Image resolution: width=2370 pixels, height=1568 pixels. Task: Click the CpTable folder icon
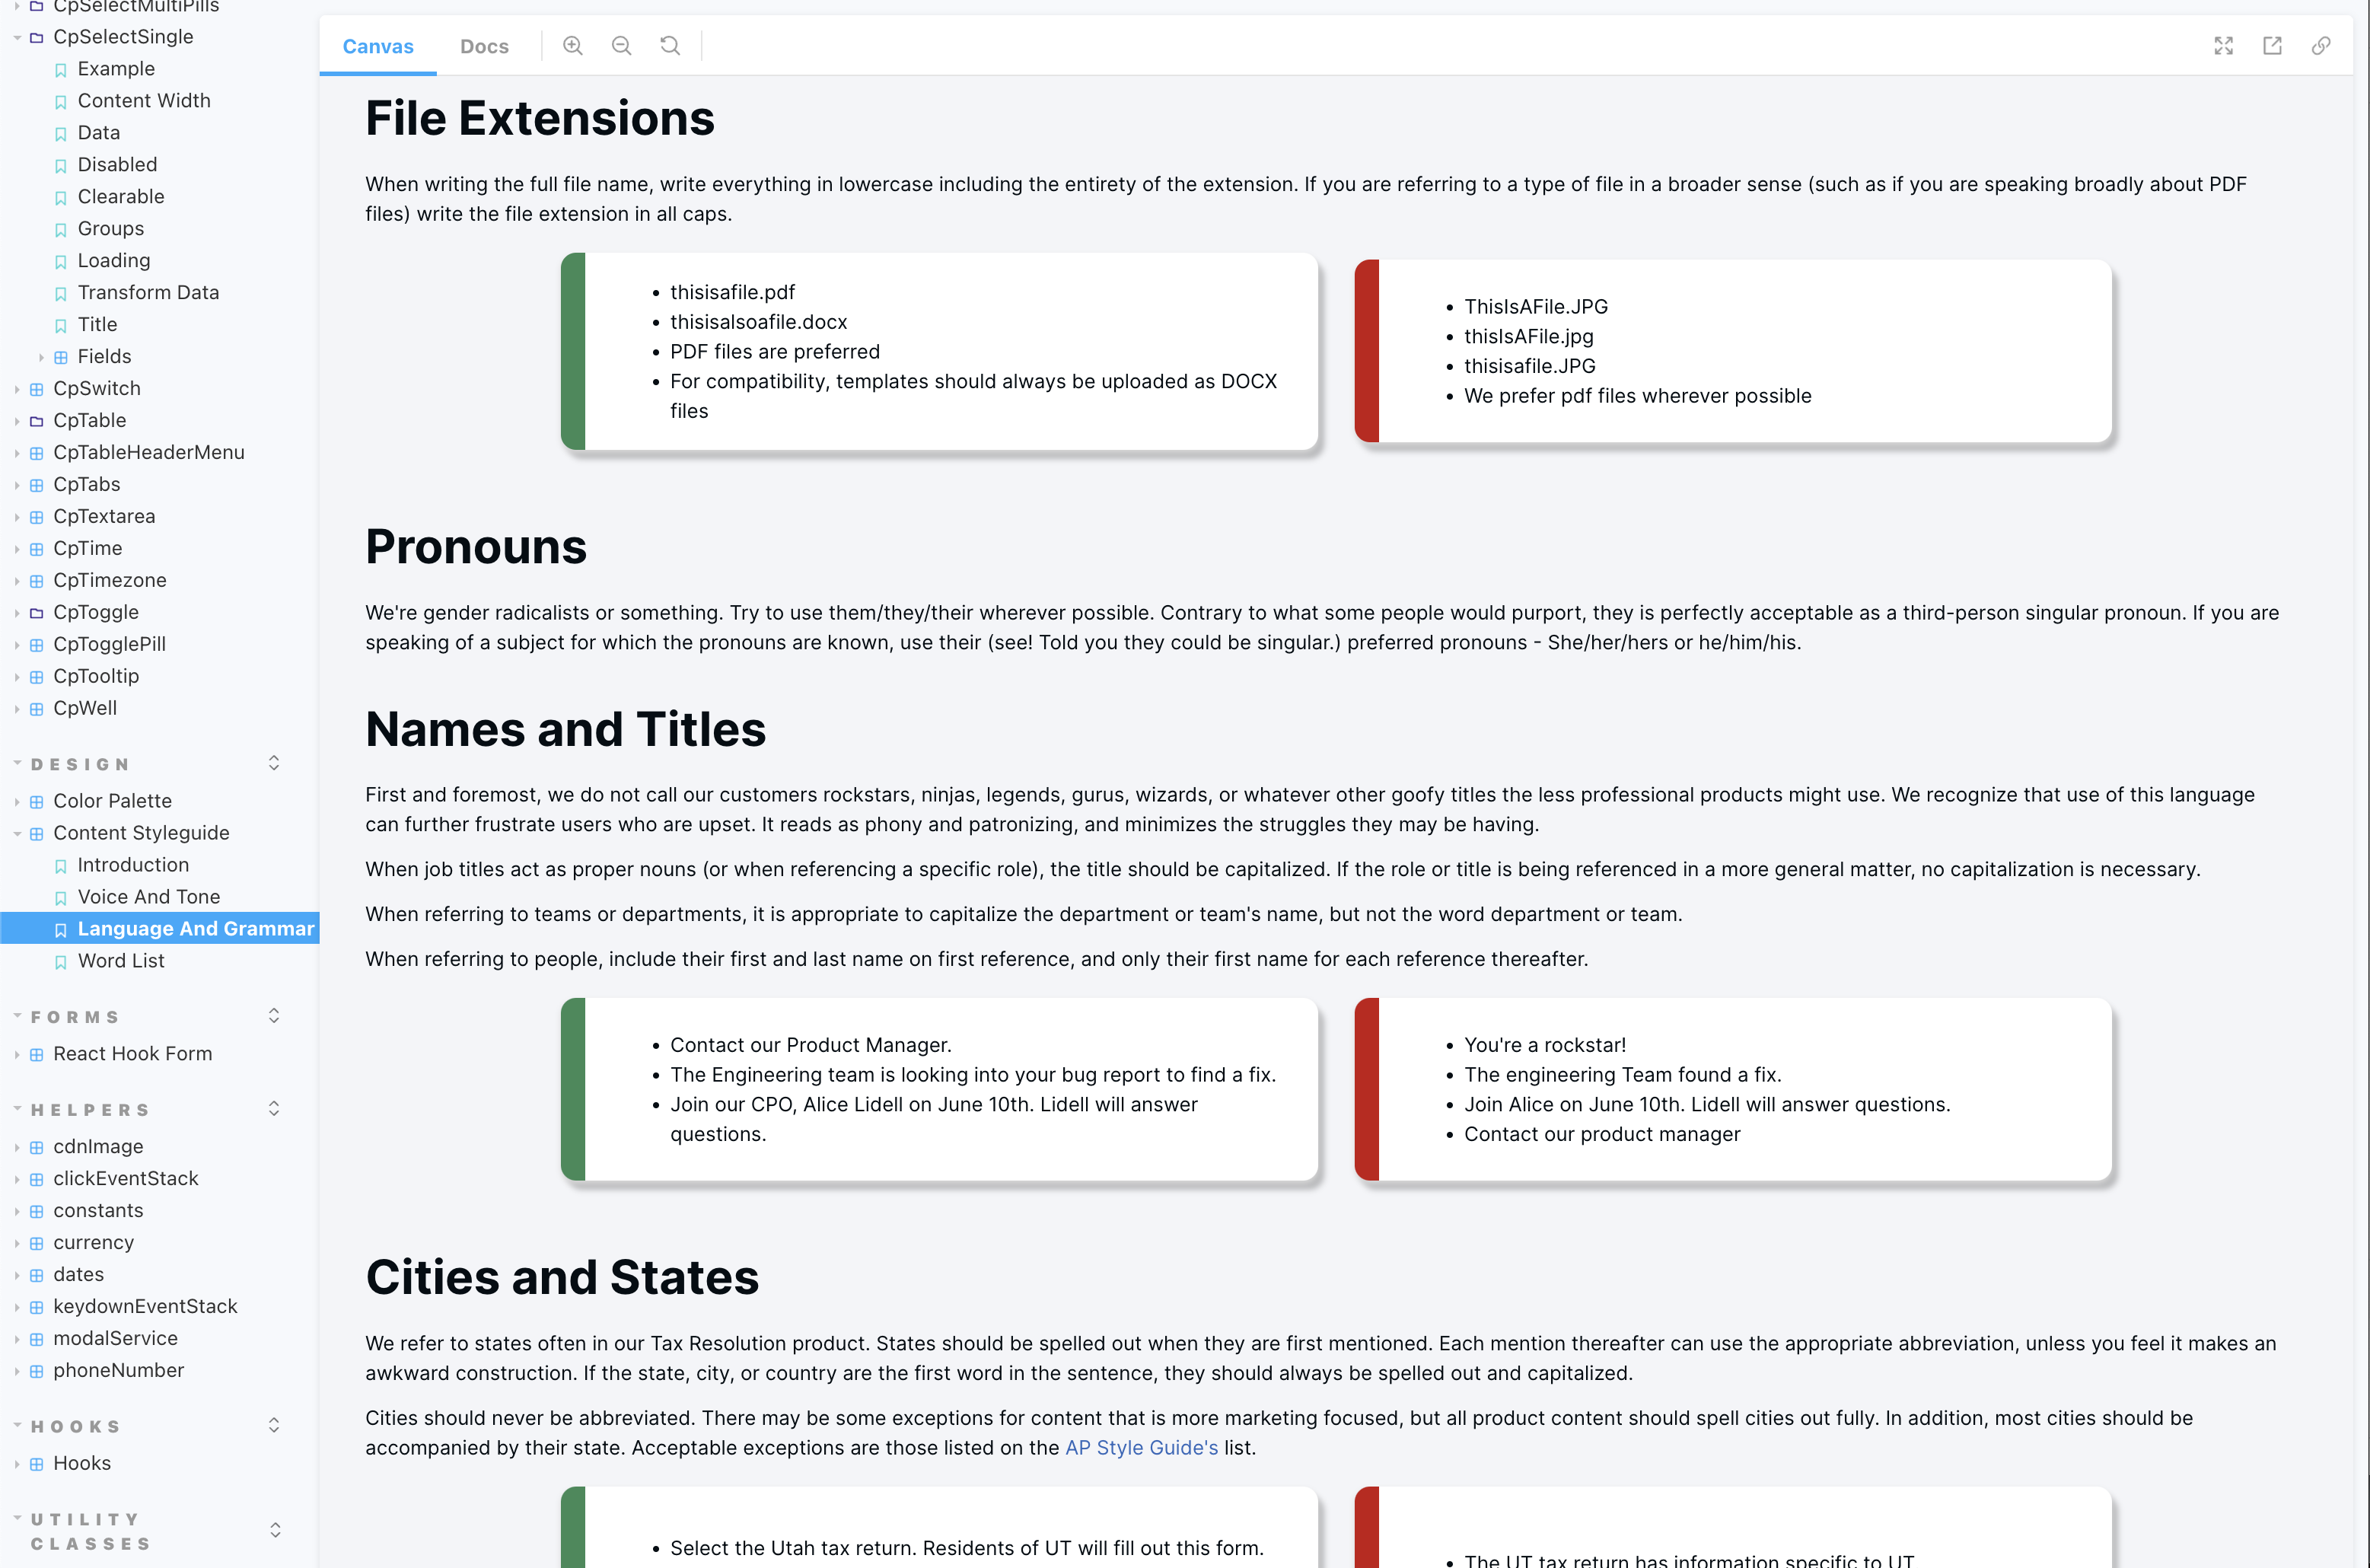(37, 421)
